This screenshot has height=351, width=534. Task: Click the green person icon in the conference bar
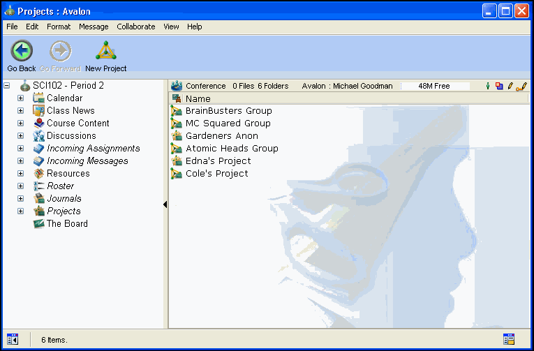click(x=487, y=86)
